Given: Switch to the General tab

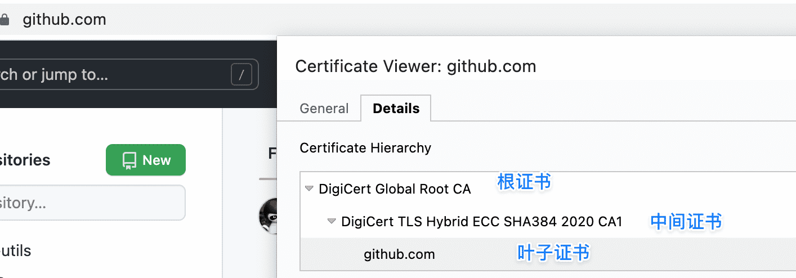Looking at the screenshot, I should point(324,109).
